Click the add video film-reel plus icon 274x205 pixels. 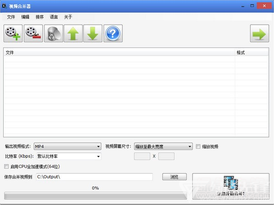pos(13,33)
